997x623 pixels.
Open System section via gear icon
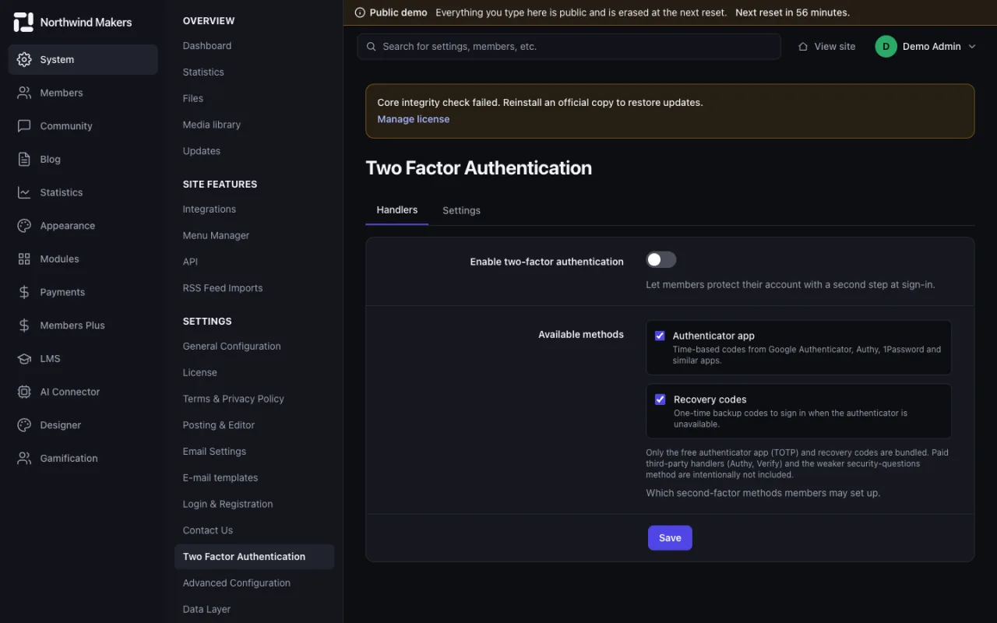[x=24, y=59]
